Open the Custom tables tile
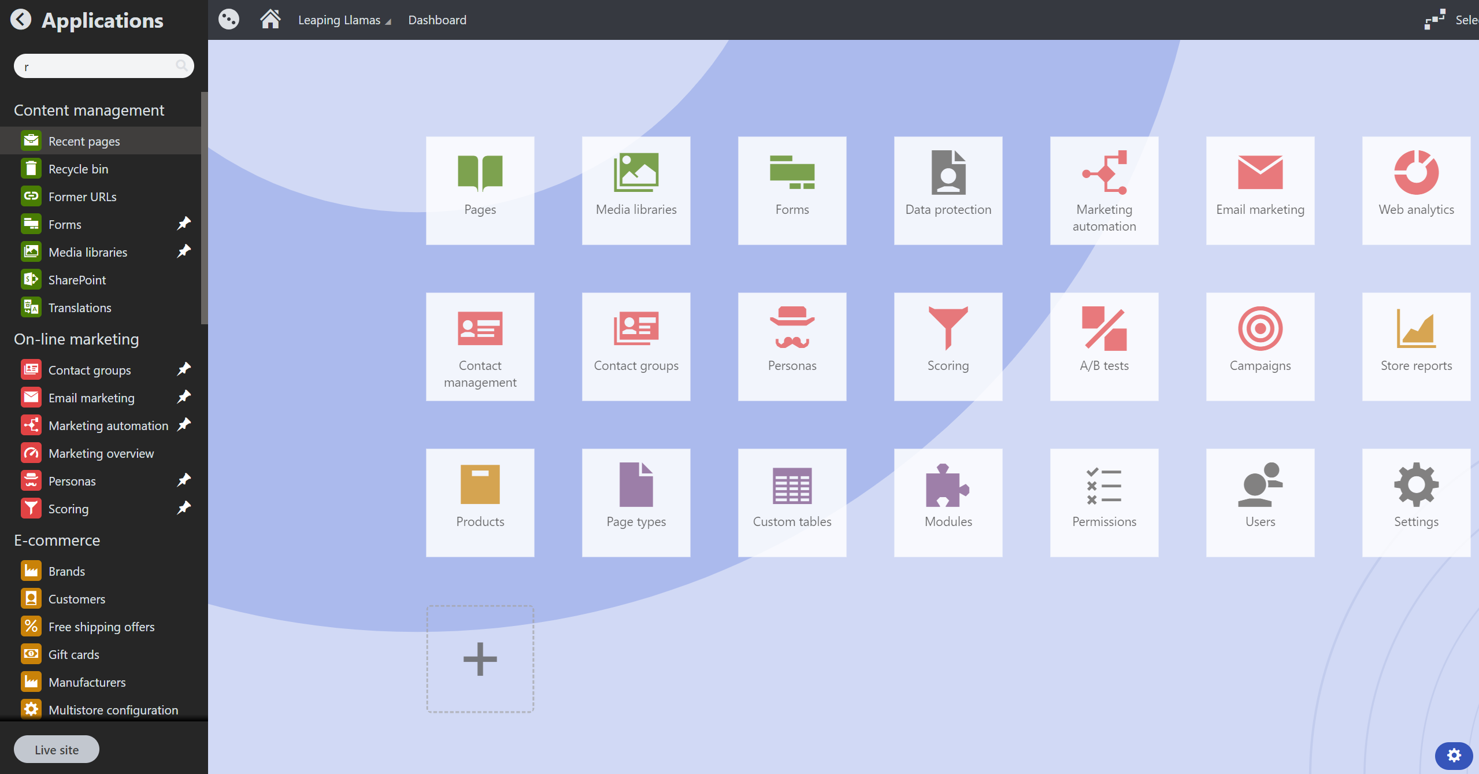Screen dimensions: 1479x774 (792, 502)
